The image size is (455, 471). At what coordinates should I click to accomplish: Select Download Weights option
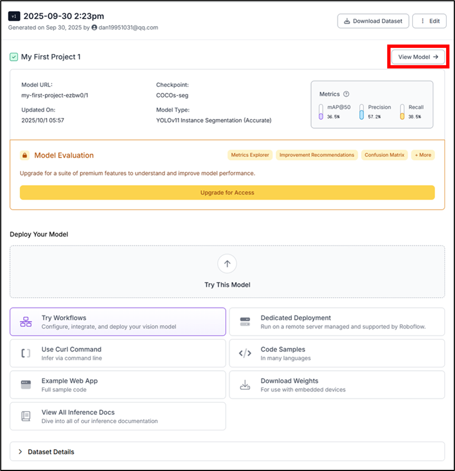(337, 385)
